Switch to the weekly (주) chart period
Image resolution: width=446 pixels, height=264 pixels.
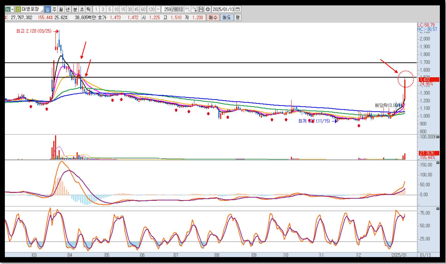point(54,9)
